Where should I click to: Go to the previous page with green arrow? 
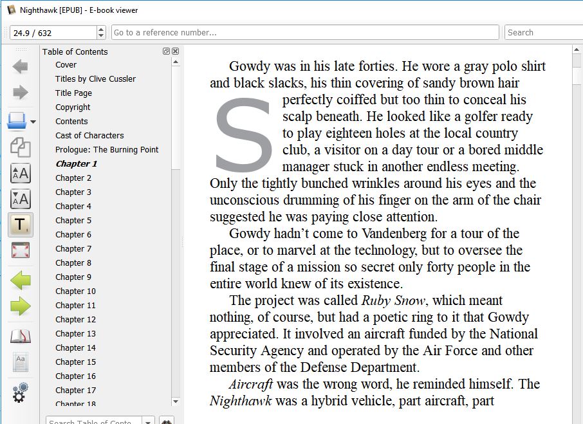(20, 280)
